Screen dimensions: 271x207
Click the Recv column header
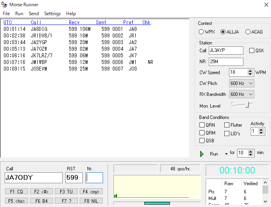(74, 22)
